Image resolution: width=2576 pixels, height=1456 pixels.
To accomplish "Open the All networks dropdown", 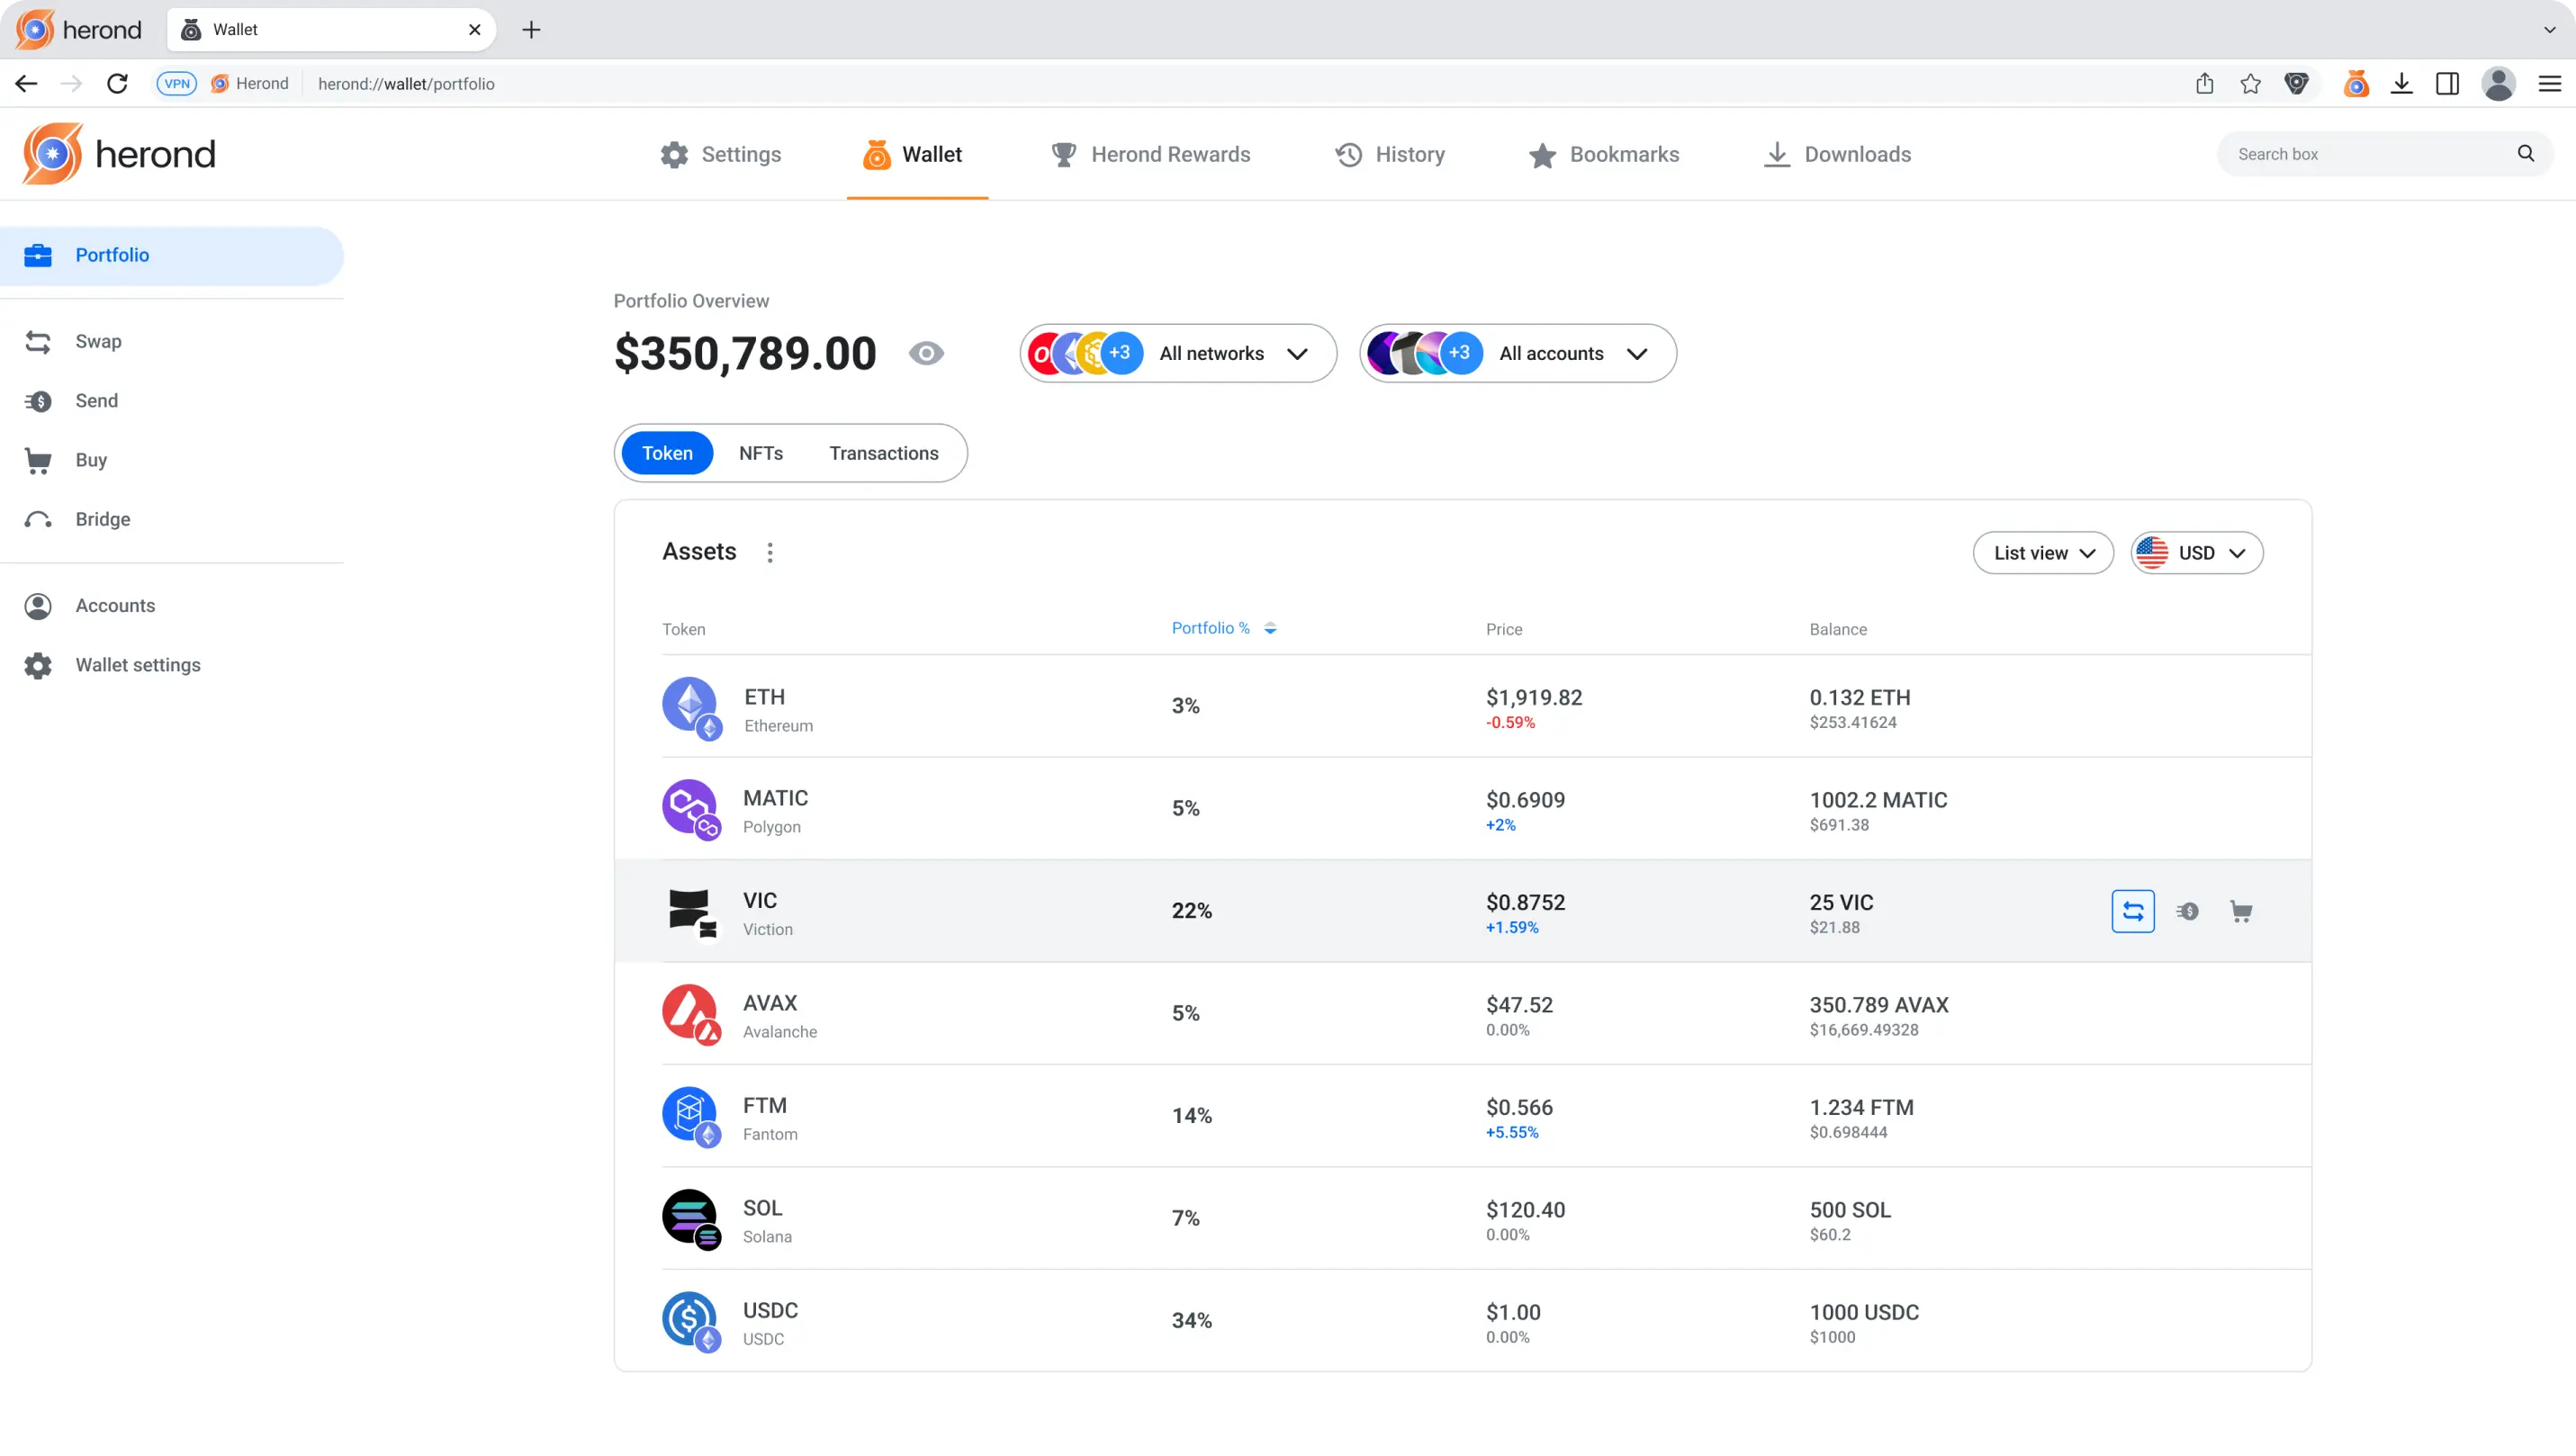I will click(x=1178, y=353).
